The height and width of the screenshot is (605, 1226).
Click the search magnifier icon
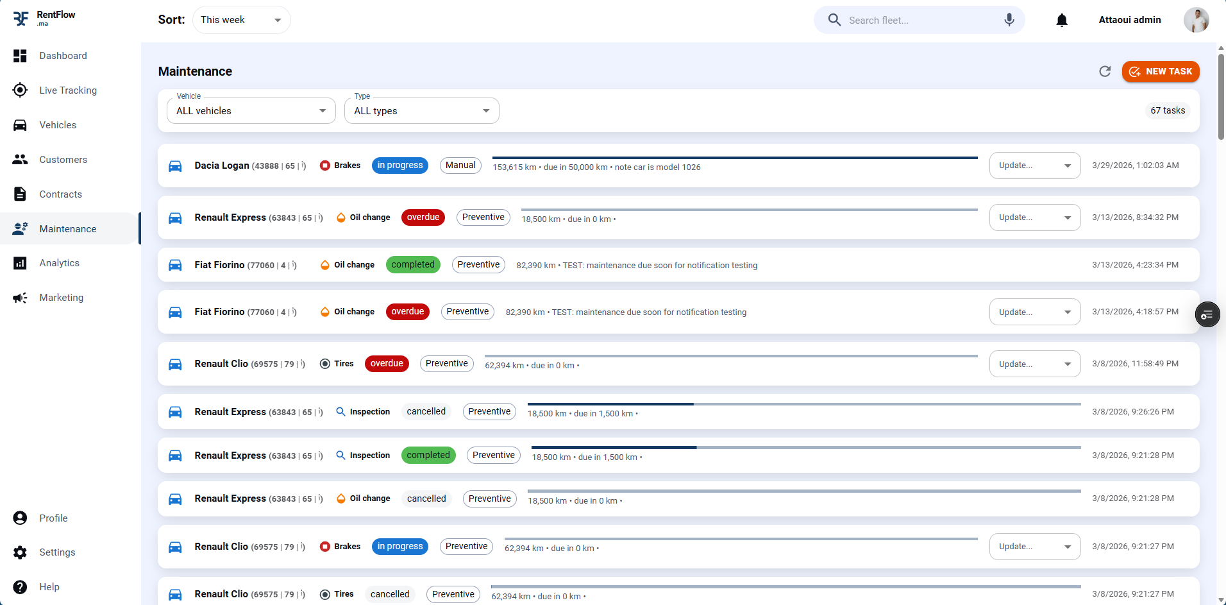point(834,20)
